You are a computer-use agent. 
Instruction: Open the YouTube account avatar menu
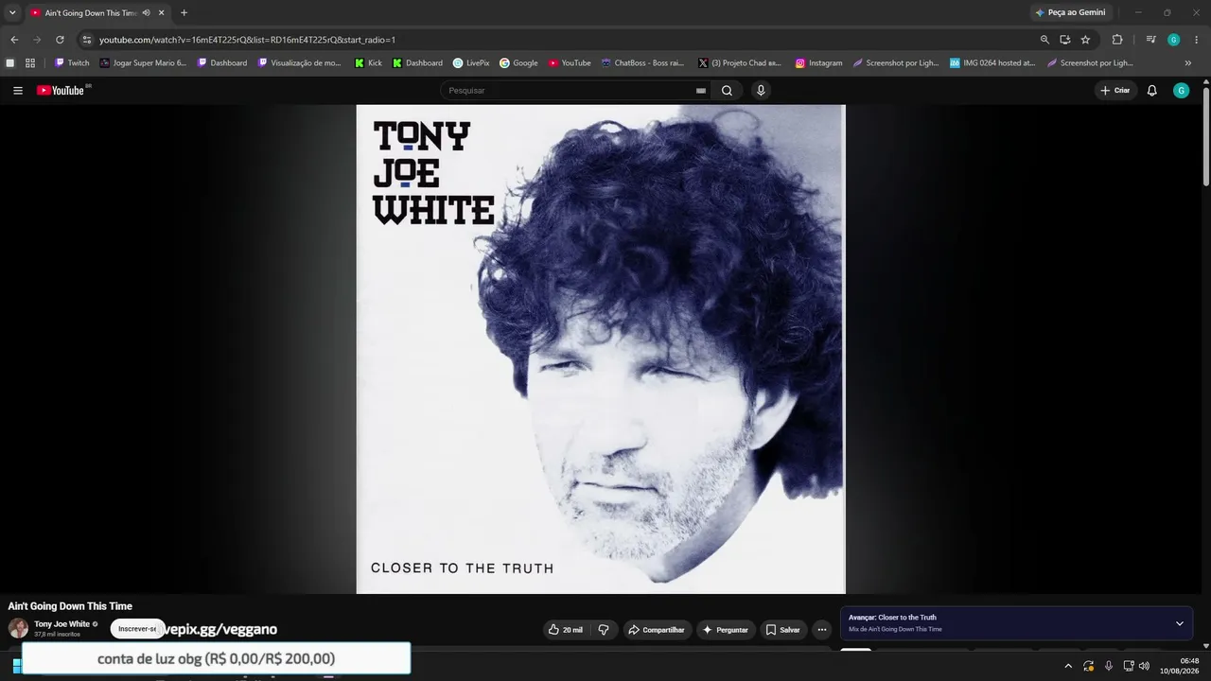click(x=1181, y=91)
